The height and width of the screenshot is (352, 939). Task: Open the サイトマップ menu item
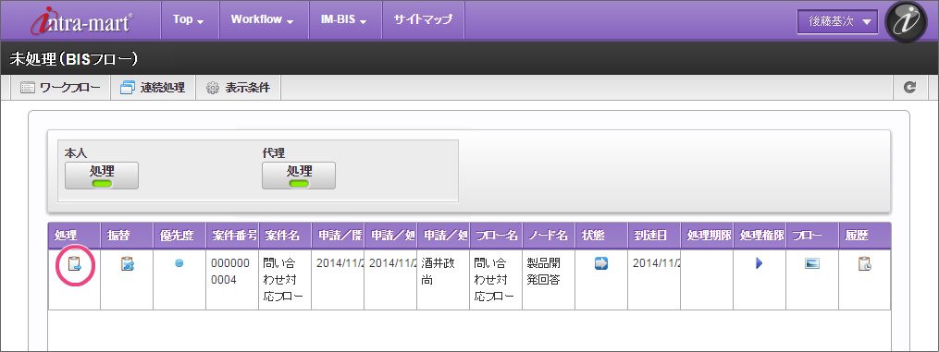423,19
